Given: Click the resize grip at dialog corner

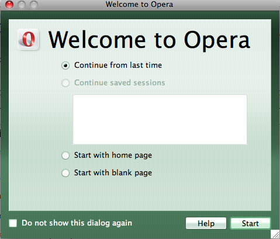Looking at the screenshot, I should [275, 234].
